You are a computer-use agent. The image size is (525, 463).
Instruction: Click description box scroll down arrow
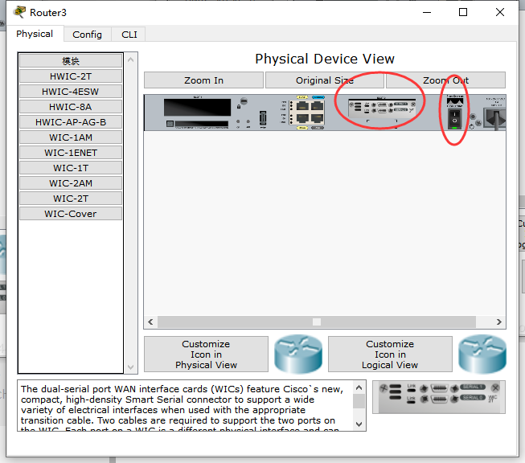(x=359, y=424)
